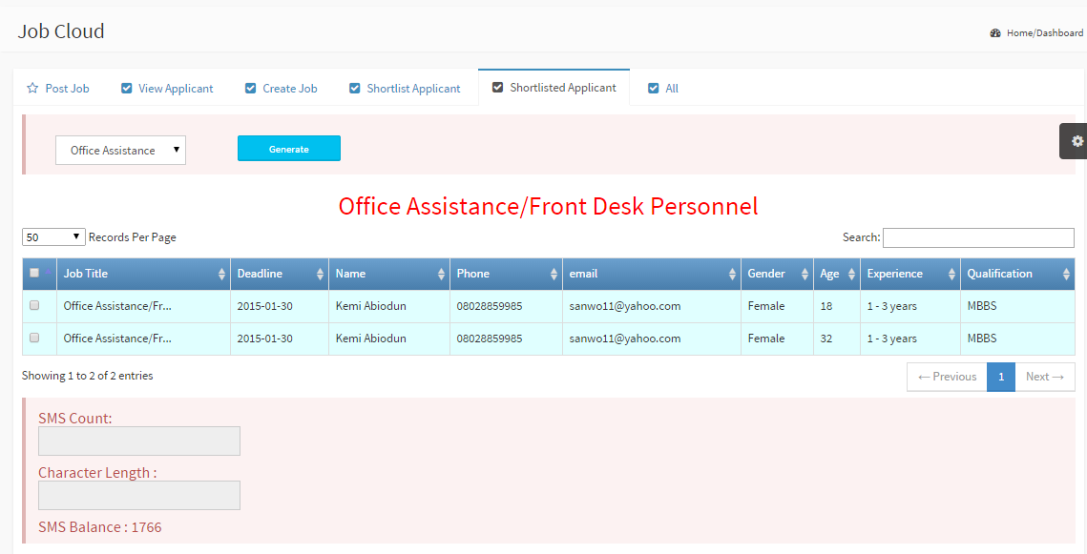Image resolution: width=1087 pixels, height=554 pixels.
Task: Sort by Age column arrows
Action: pos(851,275)
